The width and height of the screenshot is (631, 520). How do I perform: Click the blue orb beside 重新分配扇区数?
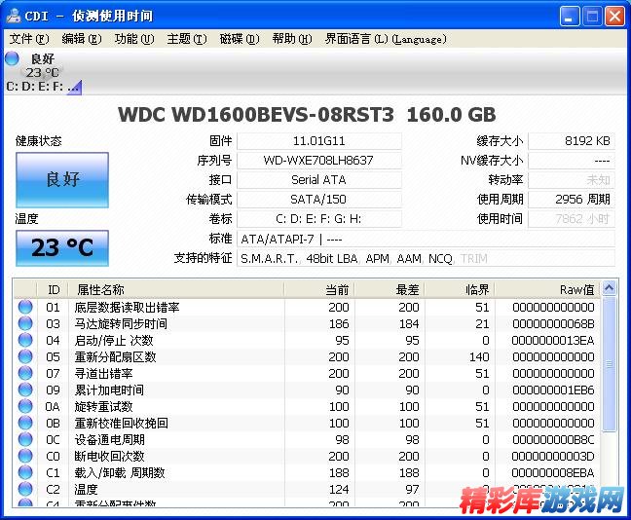pos(25,357)
